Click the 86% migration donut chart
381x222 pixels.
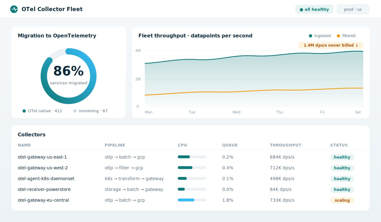pyautogui.click(x=69, y=76)
